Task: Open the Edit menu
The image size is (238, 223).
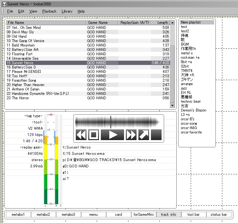Action: click(x=21, y=11)
